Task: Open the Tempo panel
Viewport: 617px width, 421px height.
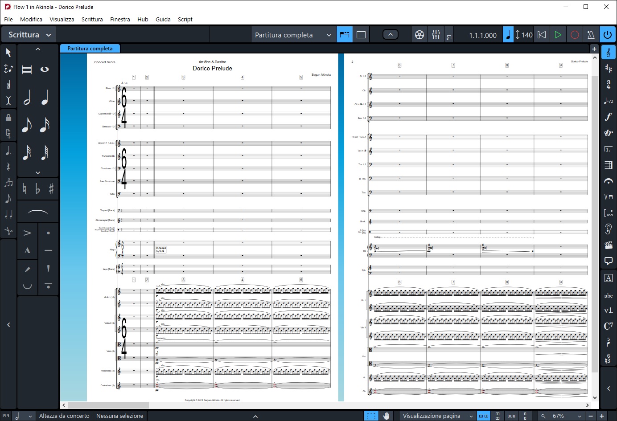Action: tap(609, 101)
